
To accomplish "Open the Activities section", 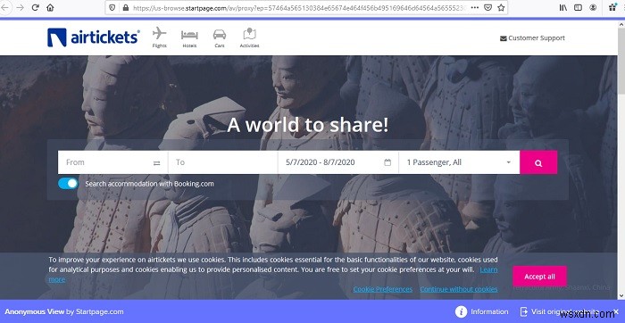I will click(x=249, y=37).
